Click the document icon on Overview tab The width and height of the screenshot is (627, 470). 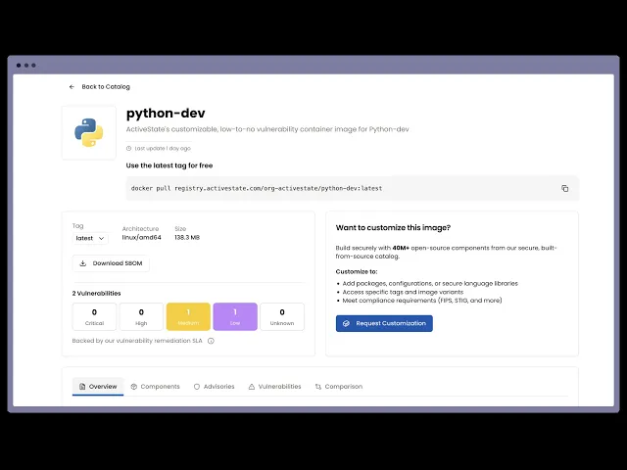click(x=82, y=387)
